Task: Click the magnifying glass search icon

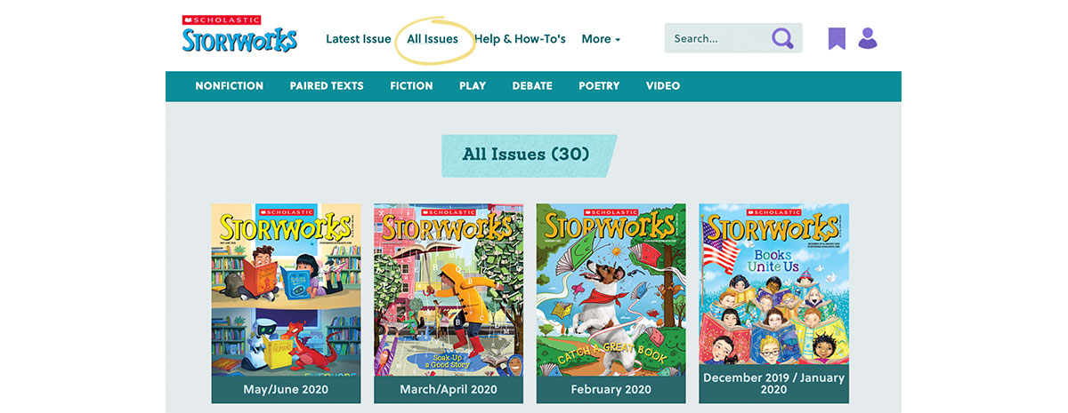Action: pyautogui.click(x=782, y=38)
